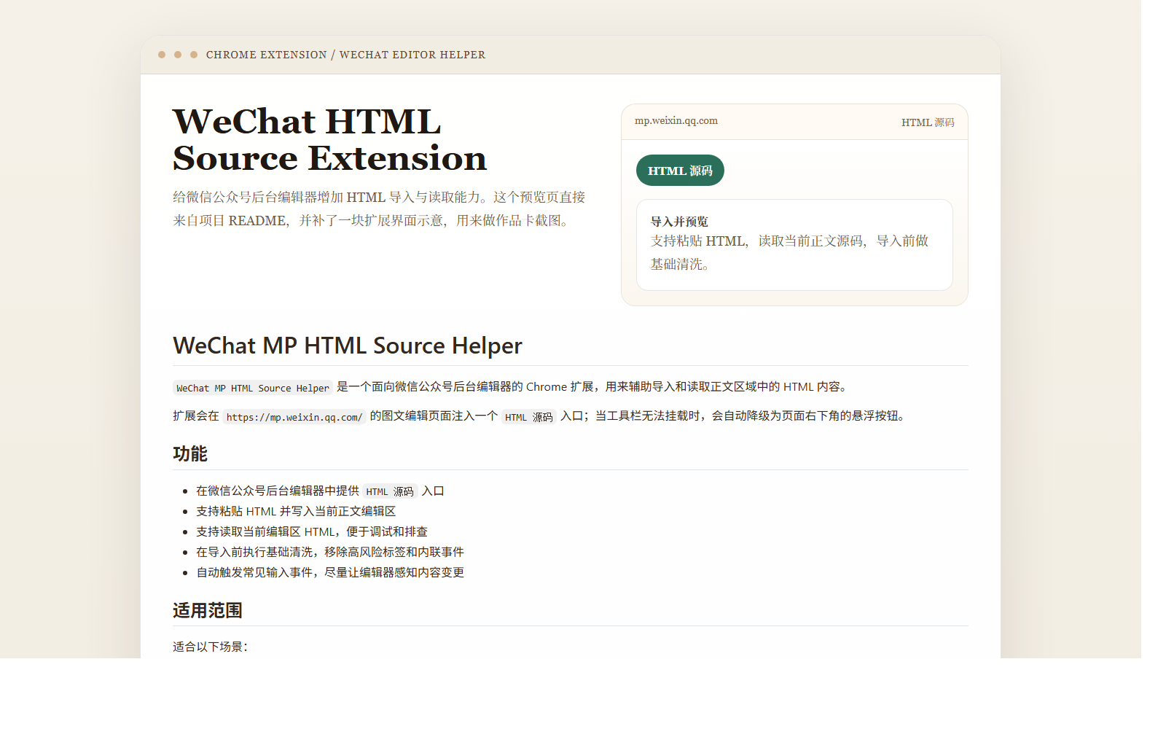Click the HTML 源码 code tag before 入口；当工具栏
Screen dimensions: 1166x729
pos(528,417)
